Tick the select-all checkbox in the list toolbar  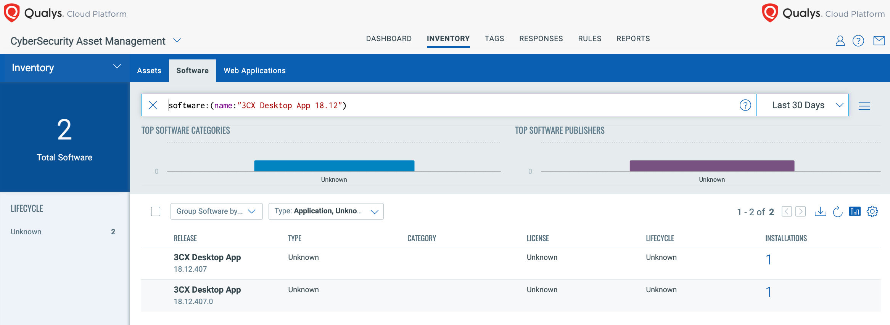click(x=156, y=211)
